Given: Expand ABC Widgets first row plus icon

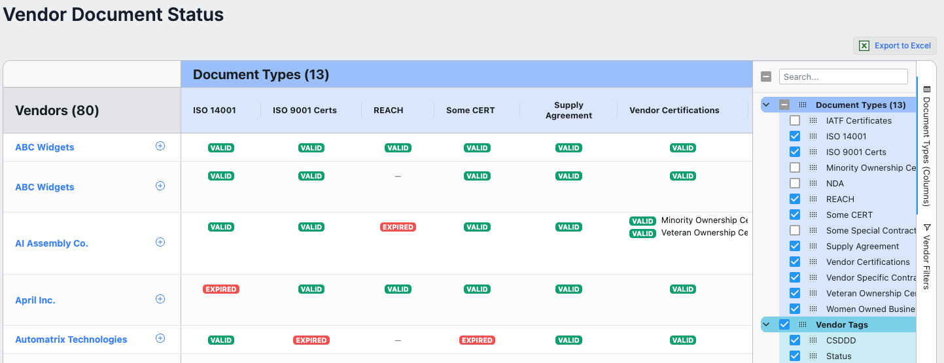Looking at the screenshot, I should [160, 146].
